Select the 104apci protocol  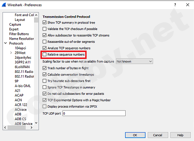tap(20, 48)
